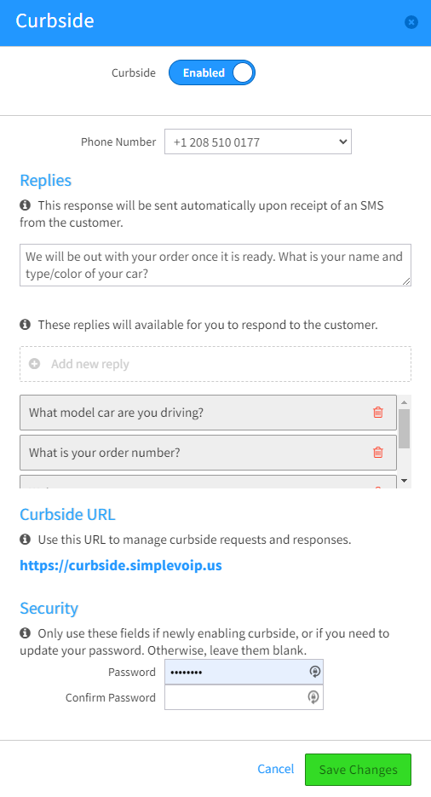Click into the auto-response message text area
The height and width of the screenshot is (797, 431).
215,265
